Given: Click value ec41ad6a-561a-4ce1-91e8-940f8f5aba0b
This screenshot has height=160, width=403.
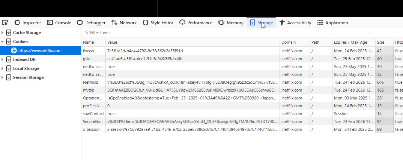Looking at the screenshot, I should (145, 59).
